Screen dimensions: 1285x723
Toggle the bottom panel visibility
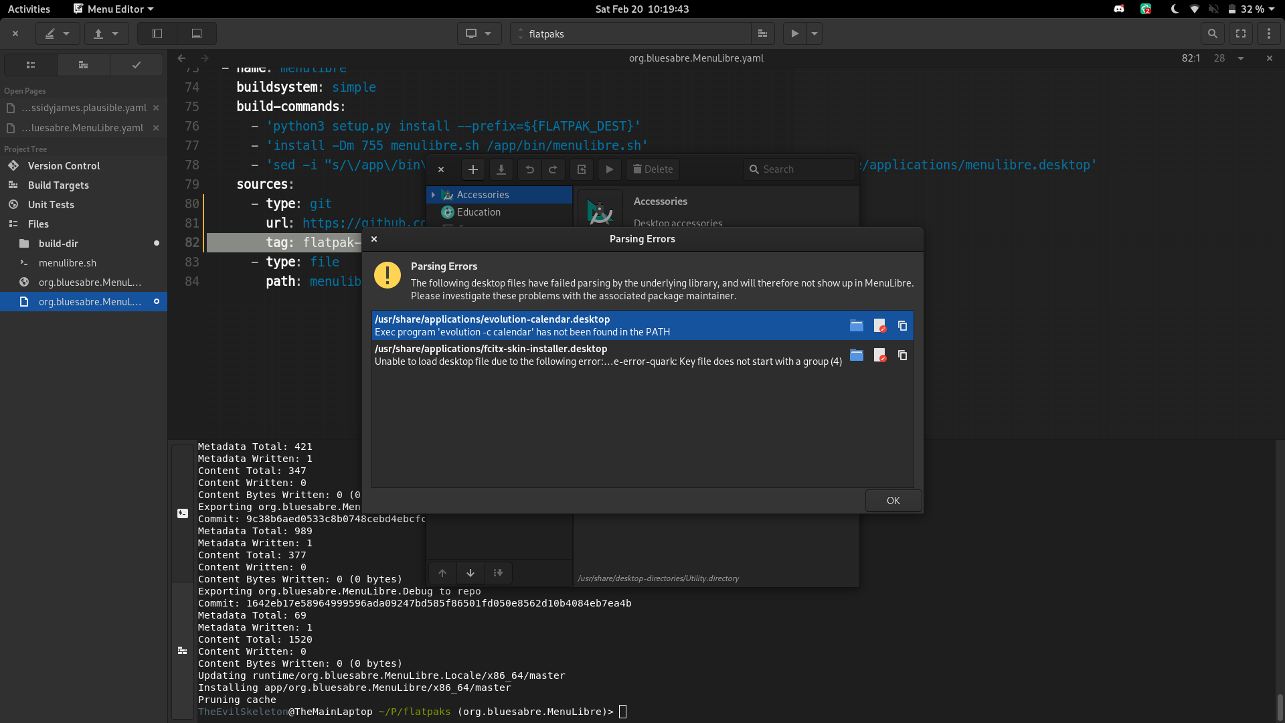point(196,33)
